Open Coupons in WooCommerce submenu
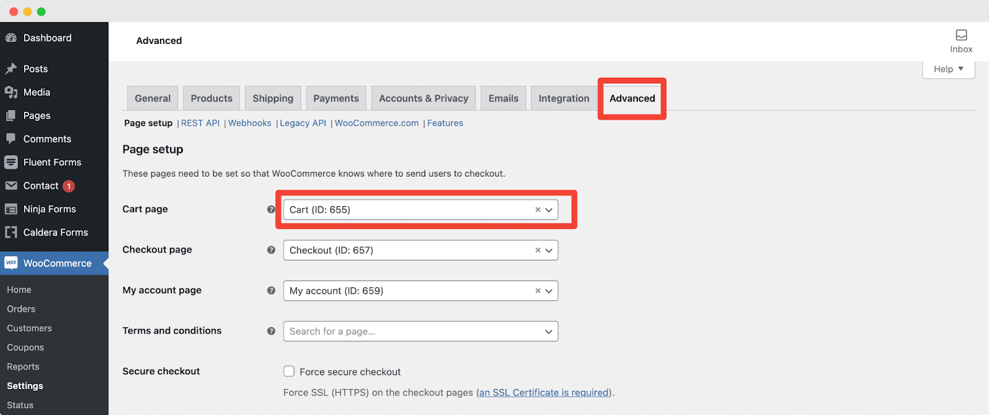This screenshot has width=989, height=415. click(x=25, y=347)
